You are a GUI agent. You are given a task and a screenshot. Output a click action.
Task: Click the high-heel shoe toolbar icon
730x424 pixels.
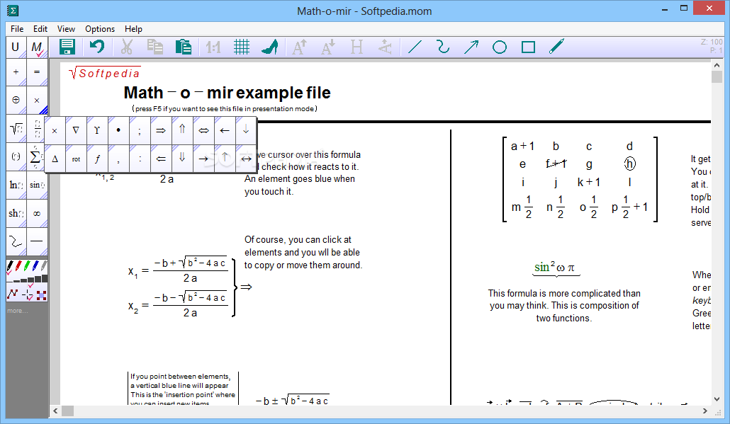click(270, 47)
